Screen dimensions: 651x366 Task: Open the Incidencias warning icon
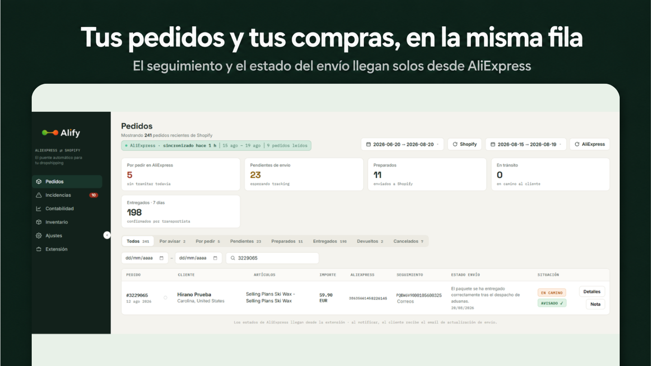[x=39, y=195]
